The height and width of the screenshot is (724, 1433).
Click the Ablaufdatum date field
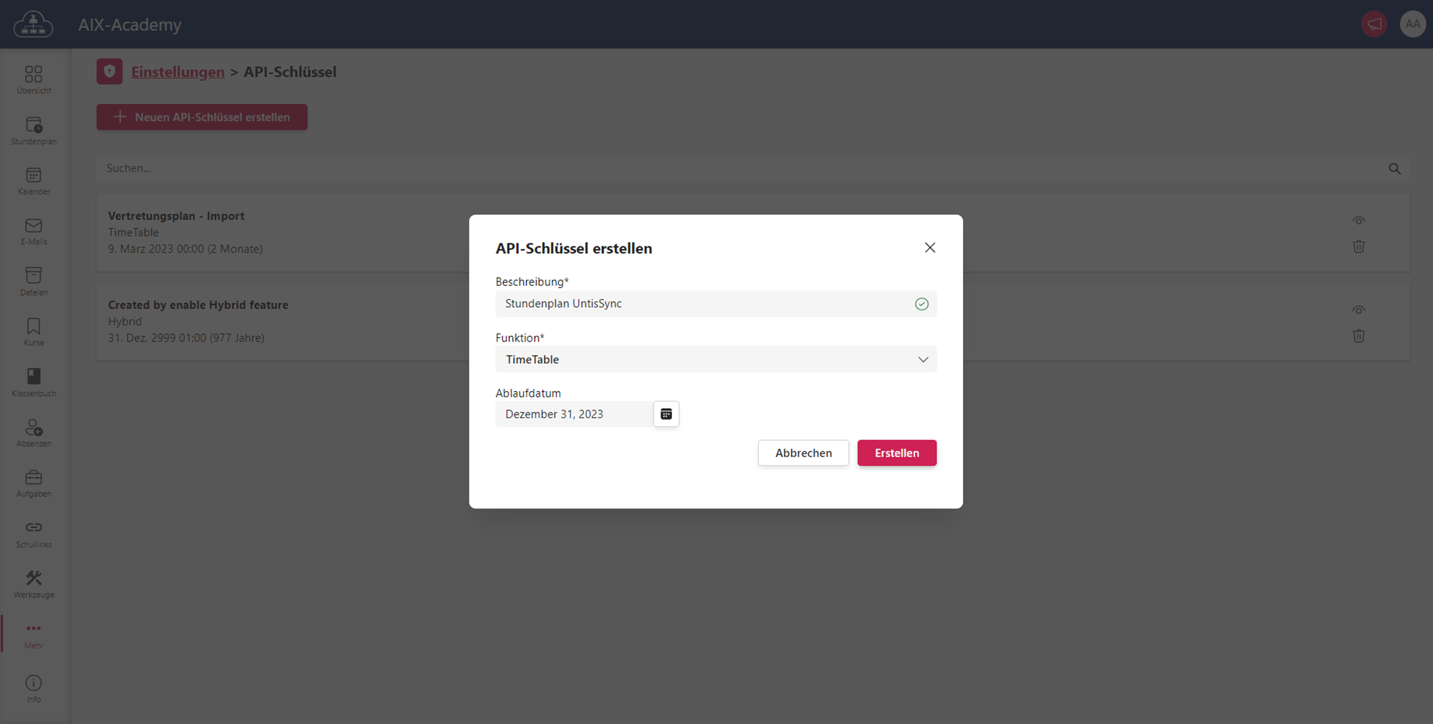tap(573, 414)
